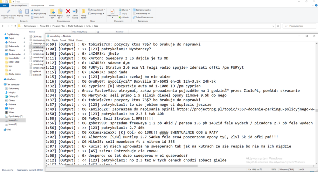This screenshot has height=172, width=318.
Task: Go back with Explorer back arrow
Action: click(x=3, y=26)
